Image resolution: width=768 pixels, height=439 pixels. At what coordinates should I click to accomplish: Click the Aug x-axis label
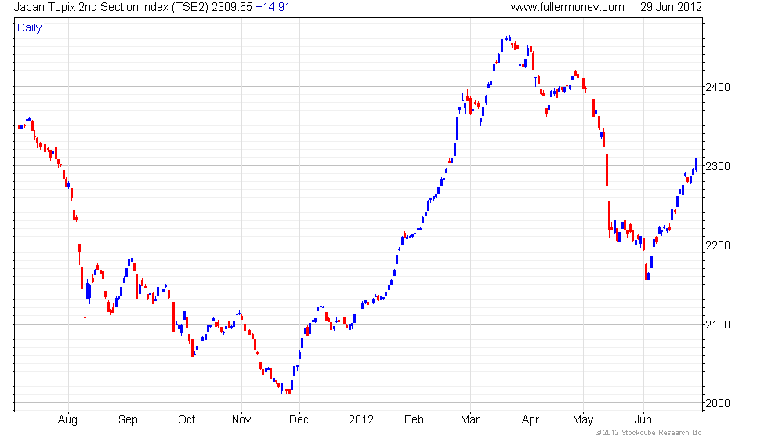[67, 420]
